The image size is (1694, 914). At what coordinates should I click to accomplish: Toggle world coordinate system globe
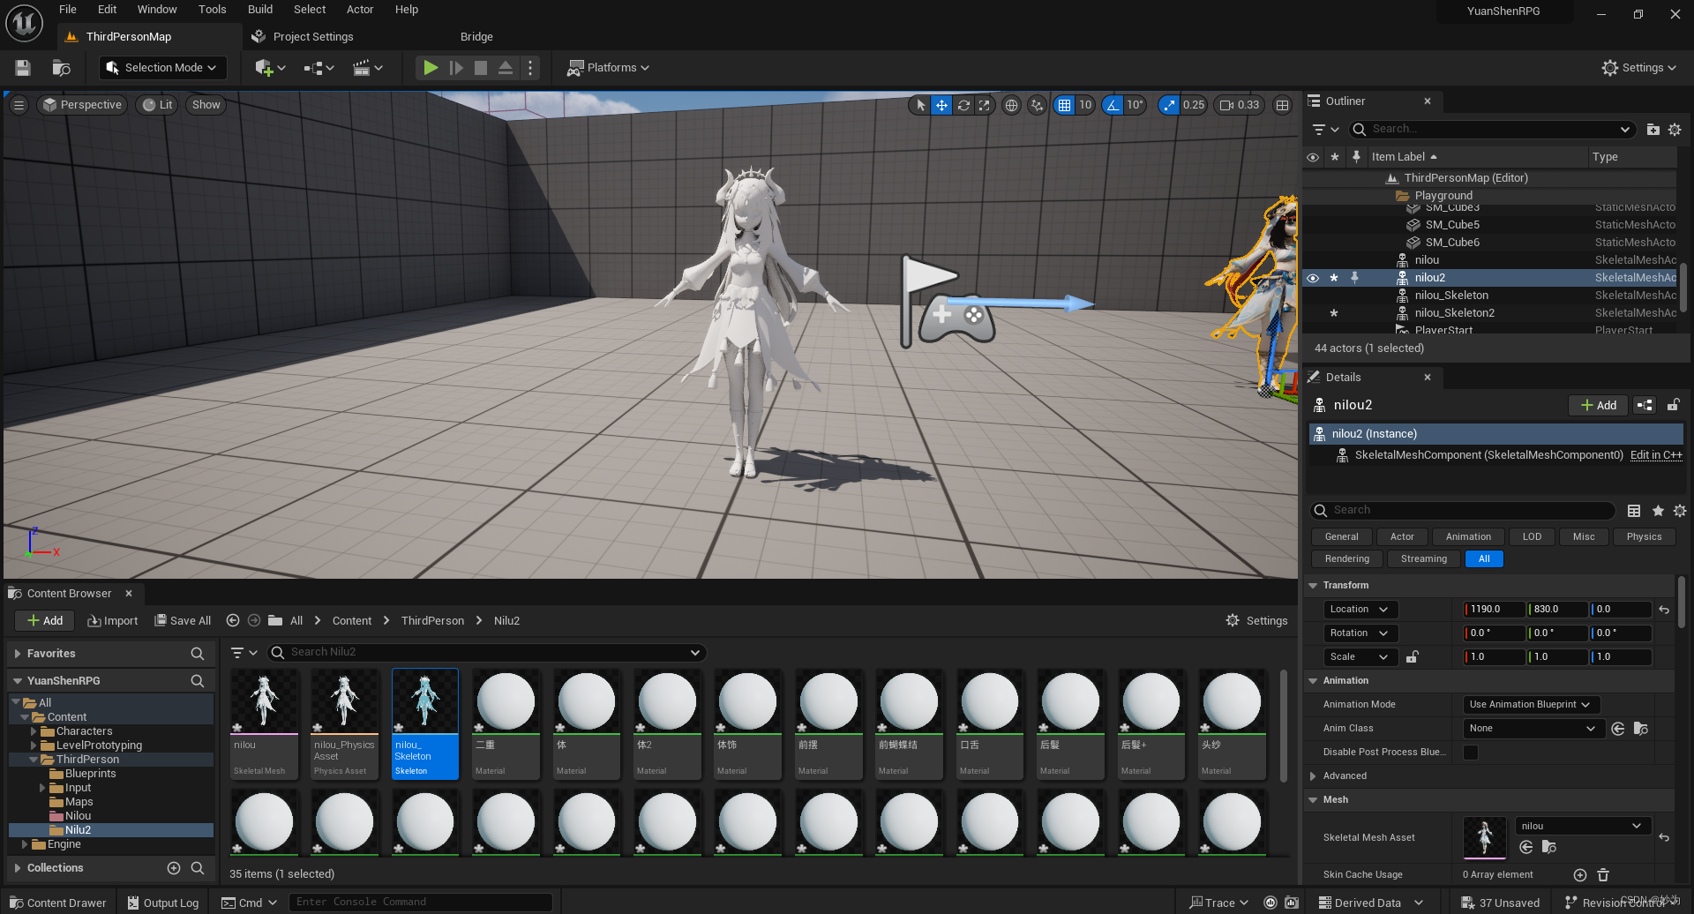click(1011, 105)
